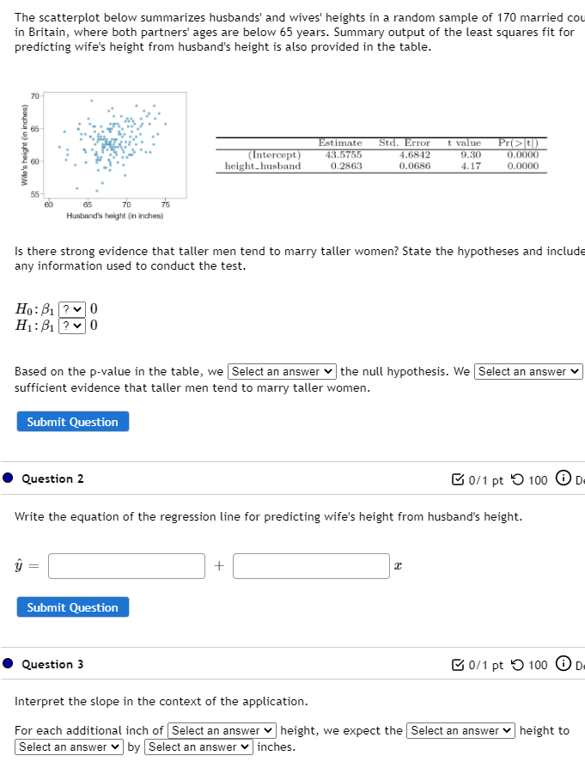Click the info icon on Question 3
Screen dimensions: 585x768
[x=563, y=664]
